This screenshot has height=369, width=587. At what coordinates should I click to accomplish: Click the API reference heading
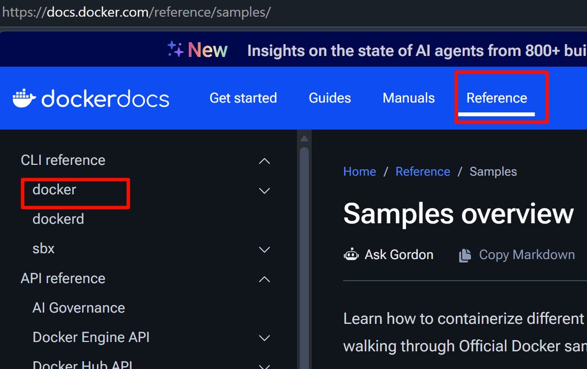click(63, 278)
